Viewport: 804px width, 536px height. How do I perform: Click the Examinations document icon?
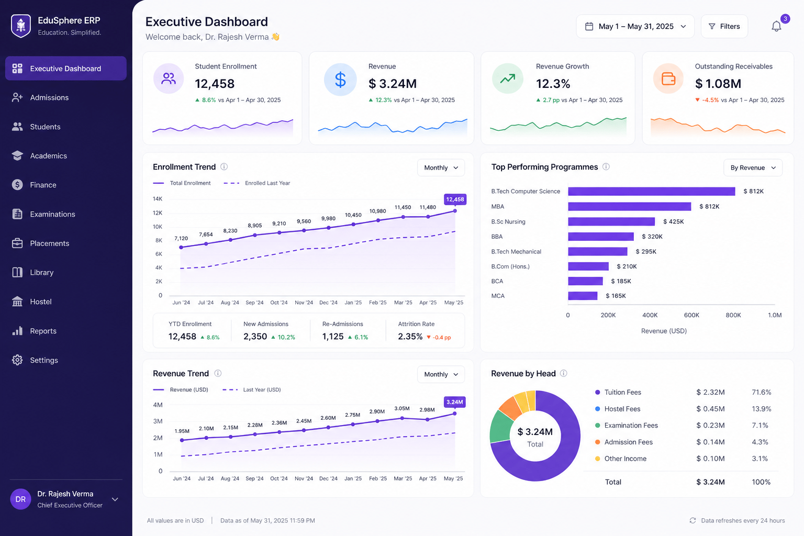17,214
